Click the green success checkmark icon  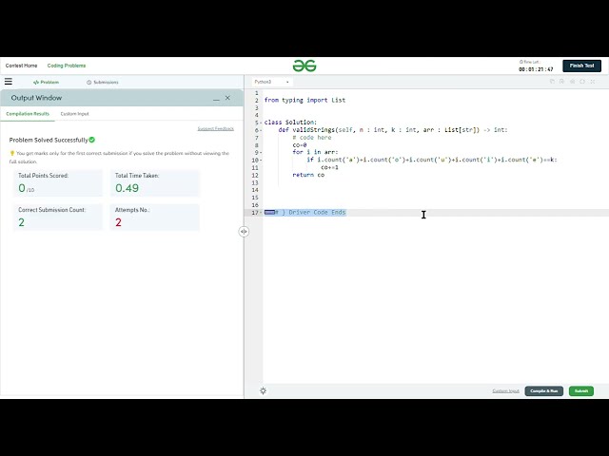pyautogui.click(x=91, y=140)
